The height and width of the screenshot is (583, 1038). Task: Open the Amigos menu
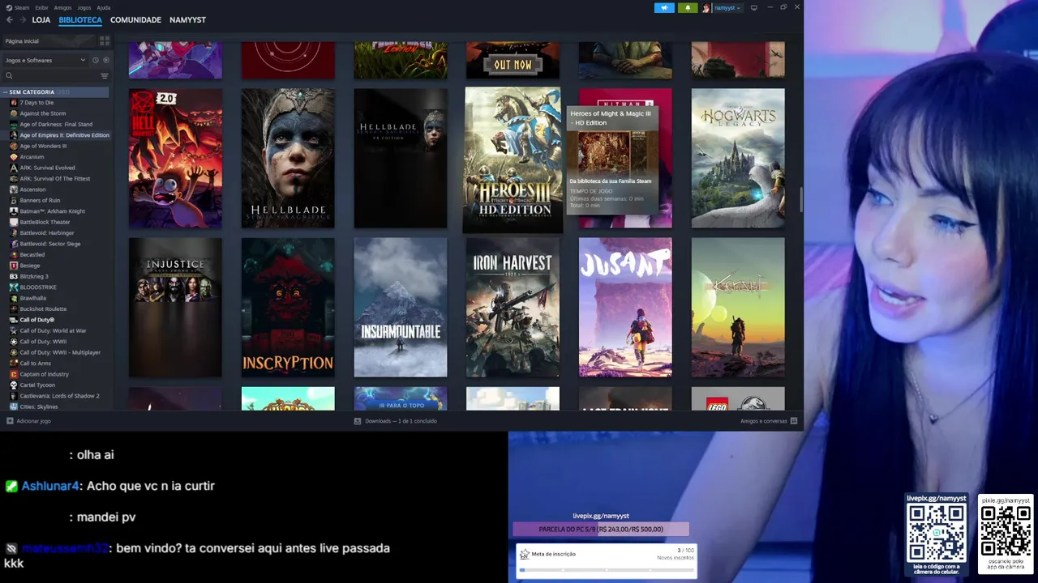tap(62, 7)
